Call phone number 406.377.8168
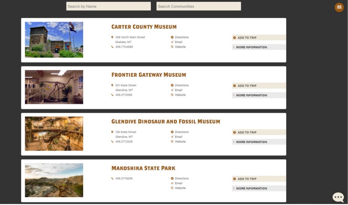Viewport: 348px width, 205px height. click(x=124, y=95)
